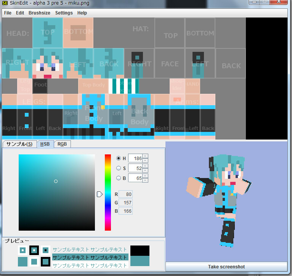Switch to the サンプル(S) tab
This screenshot has height=276, width=292.
tap(19, 144)
